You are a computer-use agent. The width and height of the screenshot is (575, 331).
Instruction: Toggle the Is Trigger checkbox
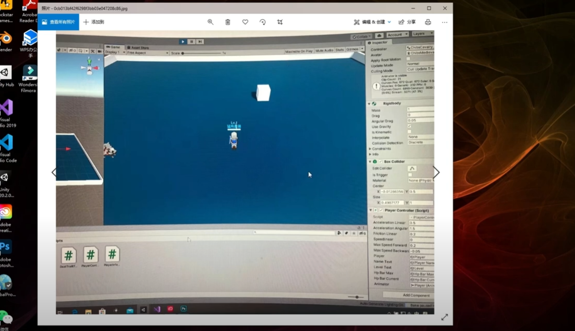point(410,175)
